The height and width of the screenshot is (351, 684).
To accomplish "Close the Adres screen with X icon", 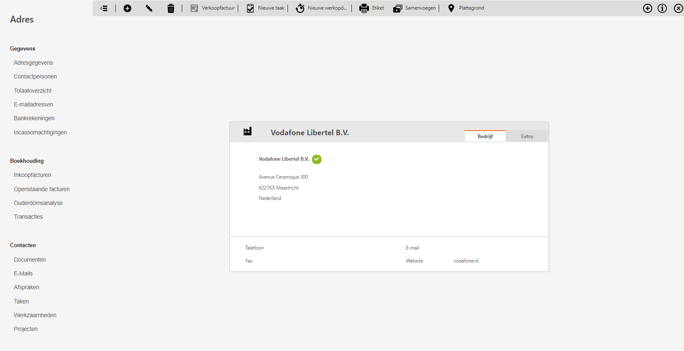I will (679, 8).
